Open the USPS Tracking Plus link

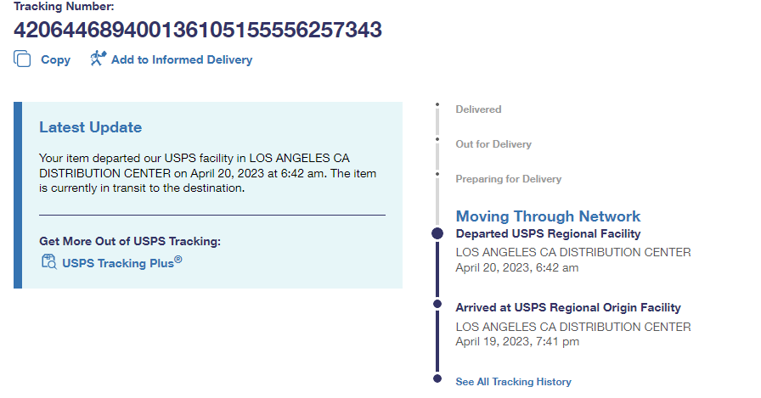coord(121,262)
